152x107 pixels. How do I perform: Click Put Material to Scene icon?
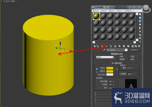98,46
